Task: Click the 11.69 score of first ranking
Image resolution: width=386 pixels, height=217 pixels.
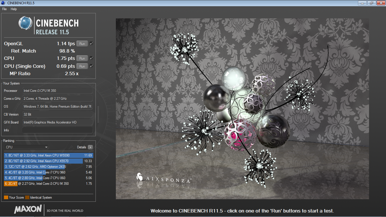Action: (88, 155)
